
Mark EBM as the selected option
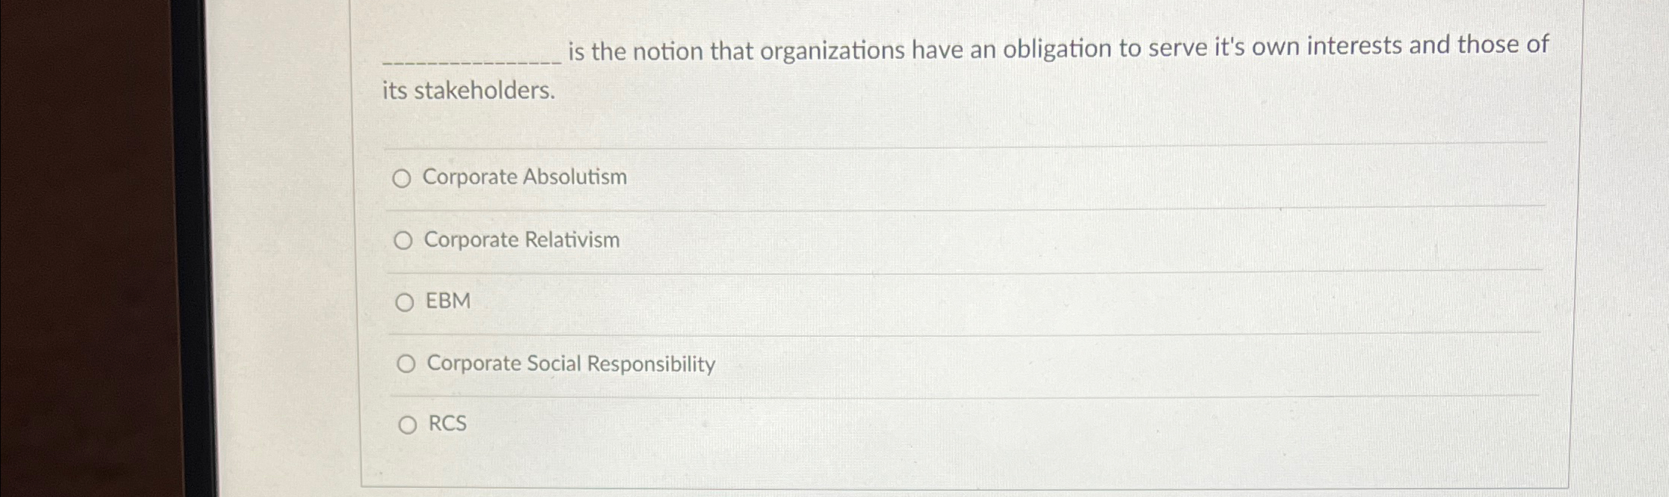[x=406, y=301]
